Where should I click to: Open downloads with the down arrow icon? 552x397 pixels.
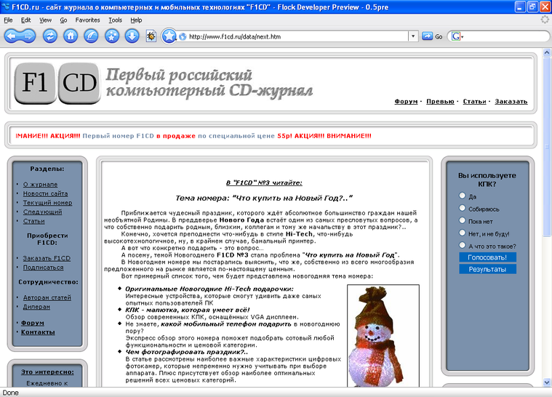132,36
